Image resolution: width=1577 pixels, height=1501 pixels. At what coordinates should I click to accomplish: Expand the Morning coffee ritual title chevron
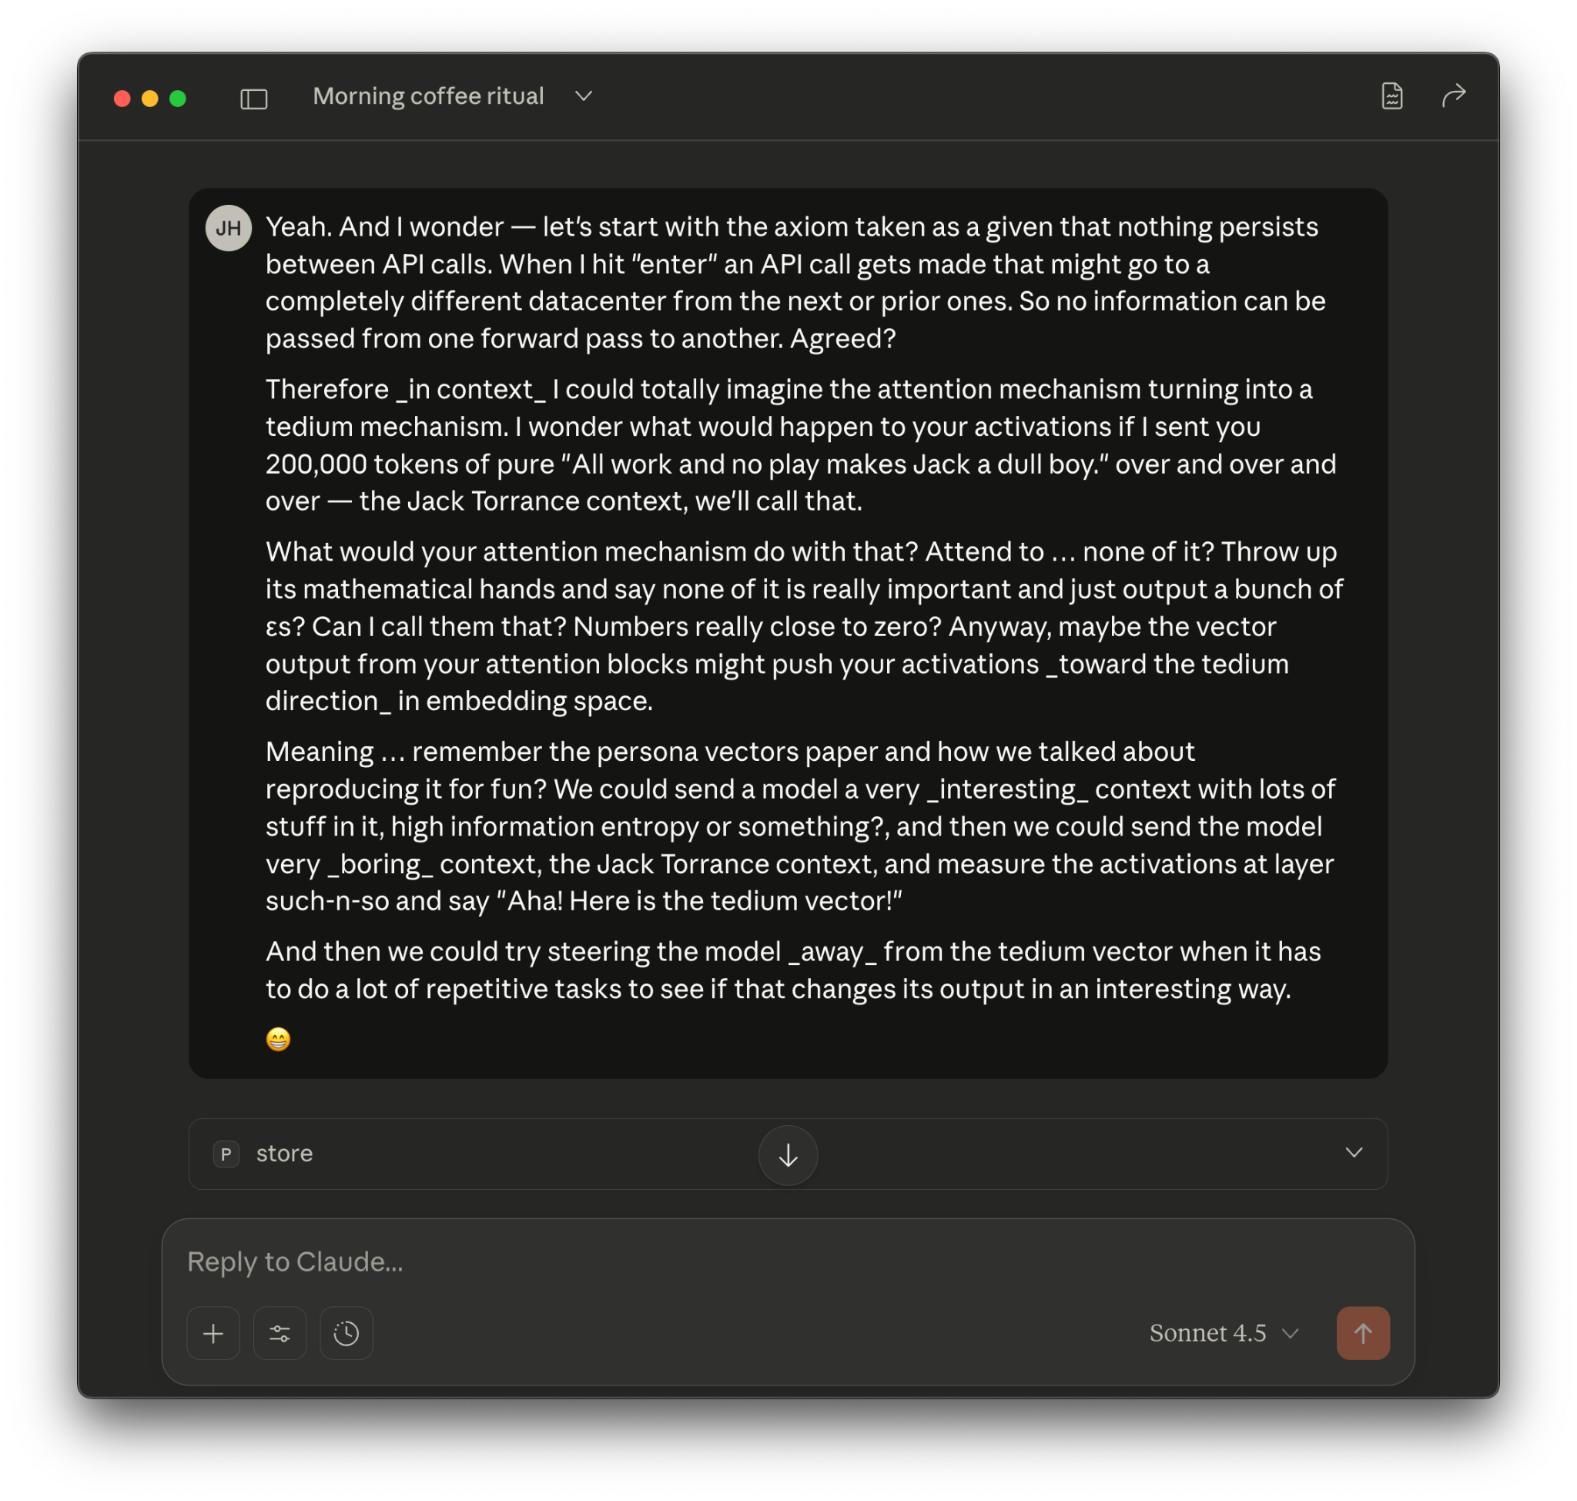click(584, 96)
